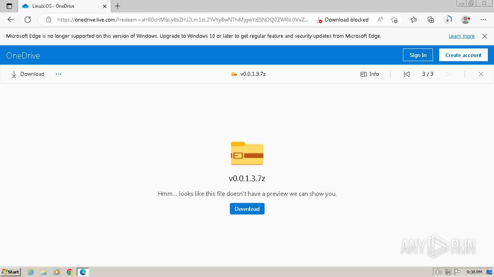This screenshot has height=277, width=494.
Task: Click the Sign In button
Action: [x=418, y=55]
